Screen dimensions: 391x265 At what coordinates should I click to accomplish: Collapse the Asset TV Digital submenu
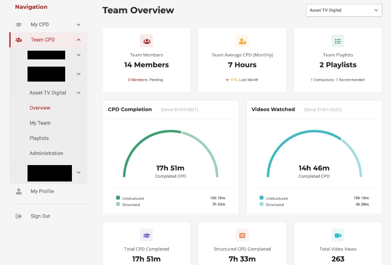(x=78, y=93)
